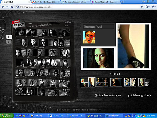This screenshot has height=118, width=157.
Task: Open the JAG Black Chrome taskbar button
Action: point(95,115)
